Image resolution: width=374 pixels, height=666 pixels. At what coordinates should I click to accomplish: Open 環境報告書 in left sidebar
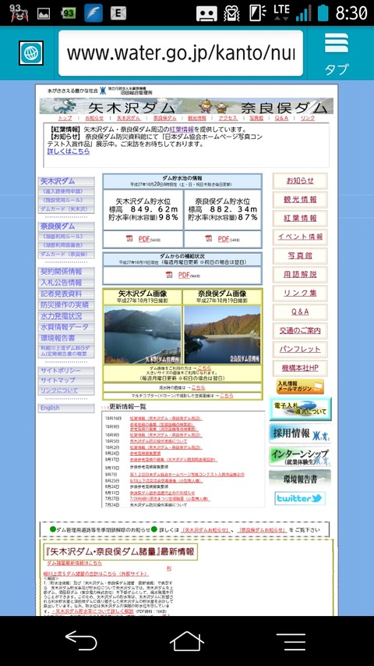tap(66, 338)
